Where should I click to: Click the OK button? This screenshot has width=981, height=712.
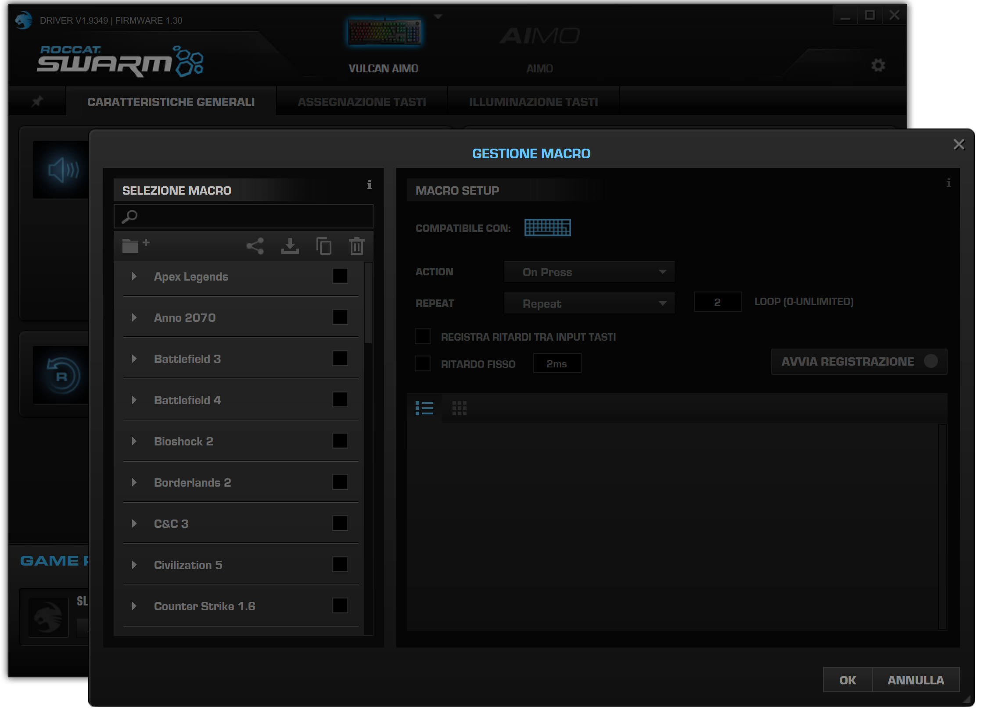point(848,680)
